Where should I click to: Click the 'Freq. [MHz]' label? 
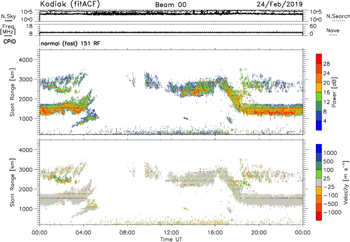pos(8,29)
